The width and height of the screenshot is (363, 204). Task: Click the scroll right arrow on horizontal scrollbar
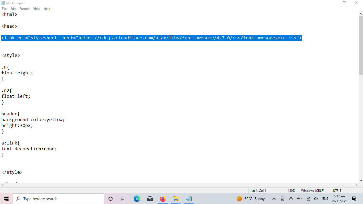click(356, 185)
